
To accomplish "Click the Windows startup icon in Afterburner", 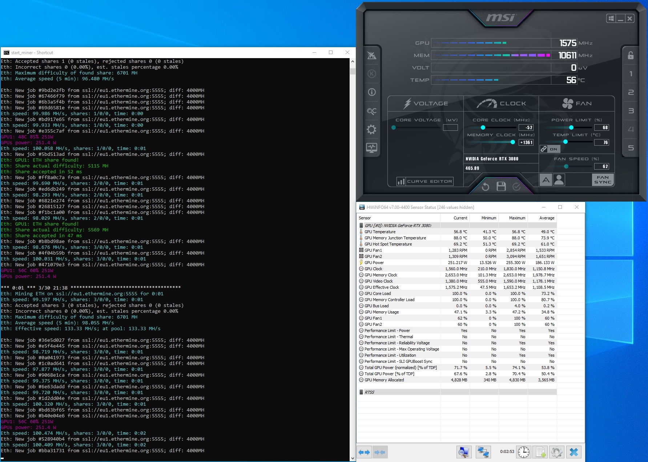I will 611,18.
